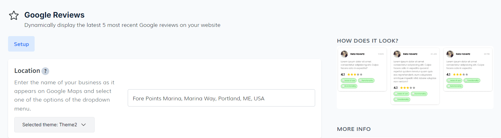Click the star rating in the 20 FEB card
Screen dimensions: 501x138
click(460, 74)
